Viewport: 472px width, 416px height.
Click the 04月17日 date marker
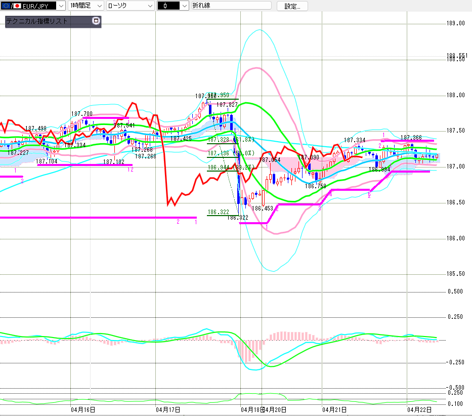168,409
